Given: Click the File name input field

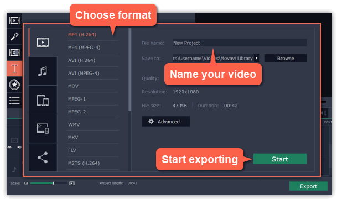Looking at the screenshot, I should [x=240, y=43].
